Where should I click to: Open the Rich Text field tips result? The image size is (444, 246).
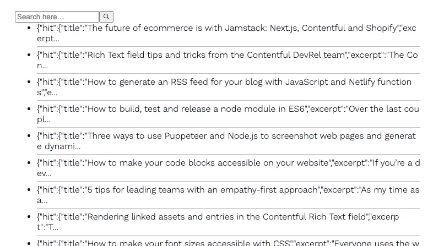229,60
